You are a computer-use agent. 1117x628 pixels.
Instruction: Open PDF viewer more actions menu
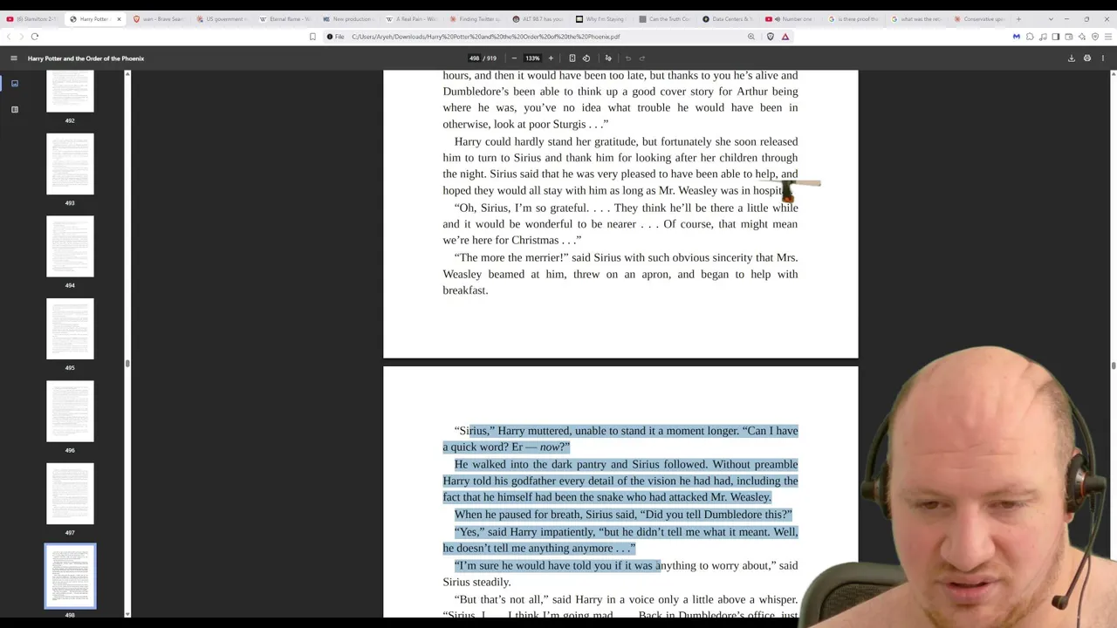pos(1103,58)
